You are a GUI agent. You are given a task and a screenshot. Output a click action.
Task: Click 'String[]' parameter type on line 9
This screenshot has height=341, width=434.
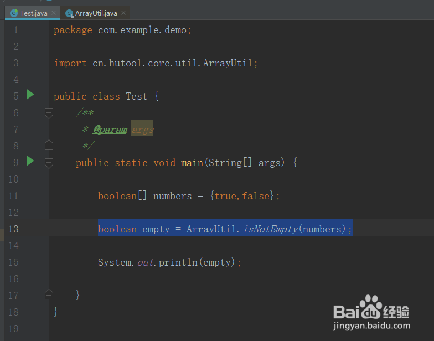(230, 163)
